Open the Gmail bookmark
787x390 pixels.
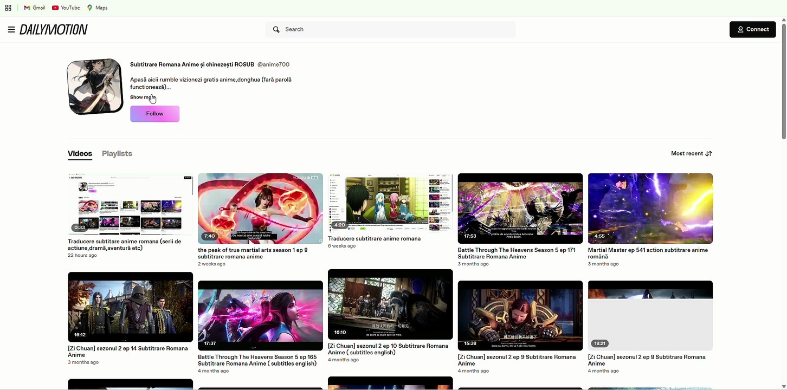pos(35,8)
